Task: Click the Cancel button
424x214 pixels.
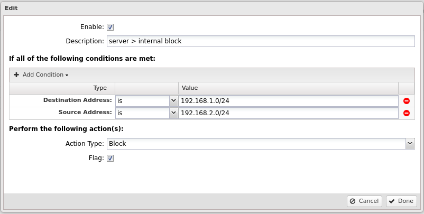Action: point(364,201)
